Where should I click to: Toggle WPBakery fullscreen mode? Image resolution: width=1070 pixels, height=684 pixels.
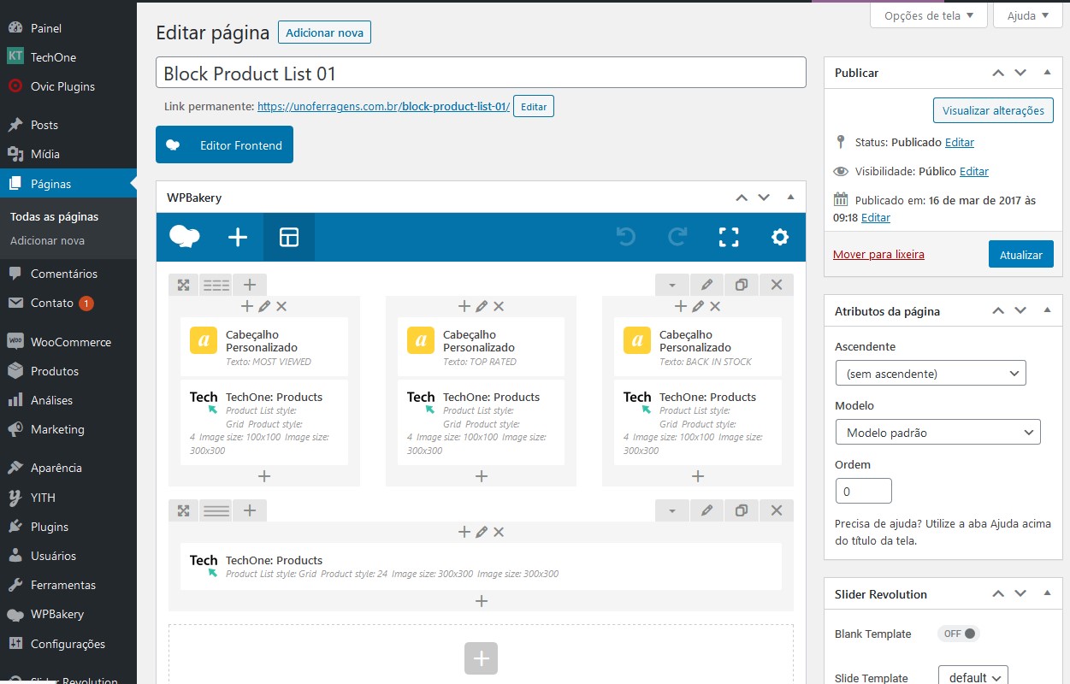coord(729,237)
